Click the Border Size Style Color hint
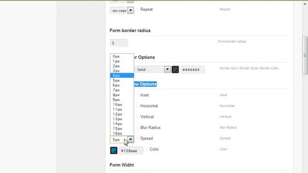Image resolution: width=308 pixels, height=173 pixels. [249, 68]
